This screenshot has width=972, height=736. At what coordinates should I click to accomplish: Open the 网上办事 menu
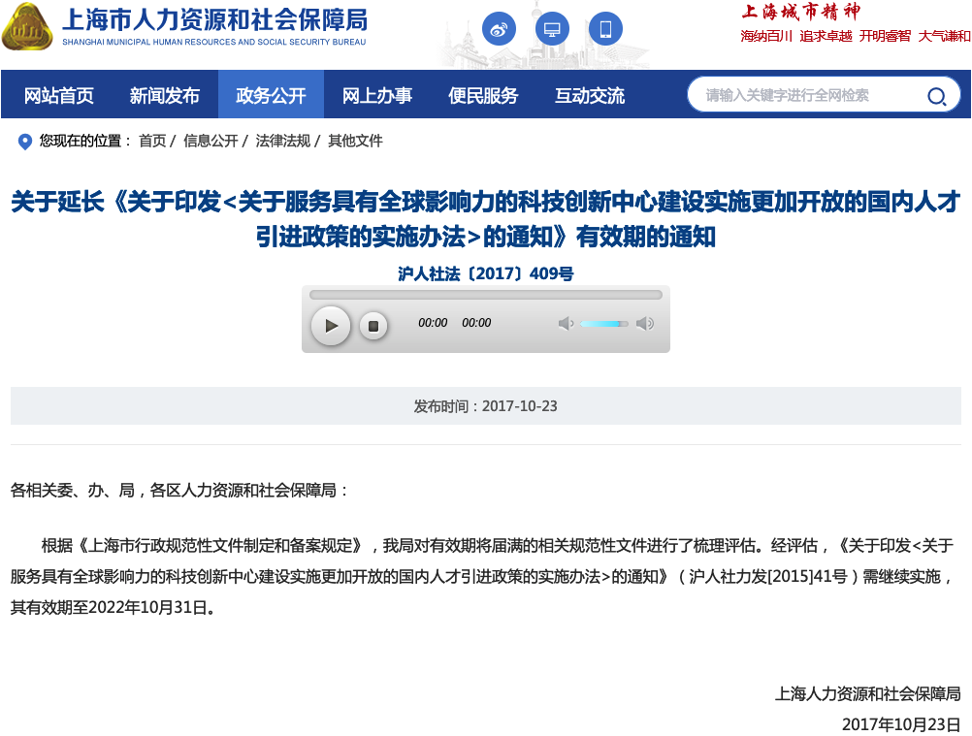pos(377,95)
